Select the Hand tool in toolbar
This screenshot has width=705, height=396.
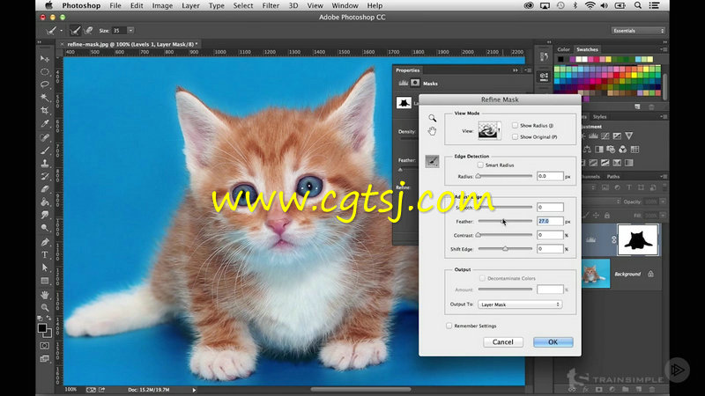tap(45, 295)
